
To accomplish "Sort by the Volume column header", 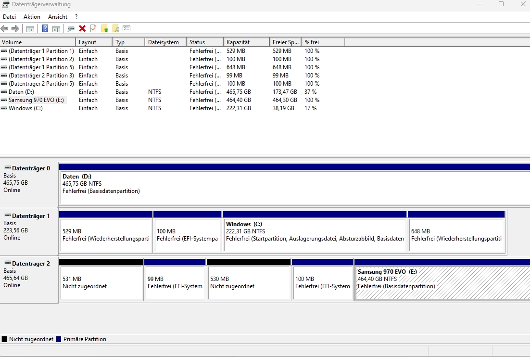I will point(38,42).
